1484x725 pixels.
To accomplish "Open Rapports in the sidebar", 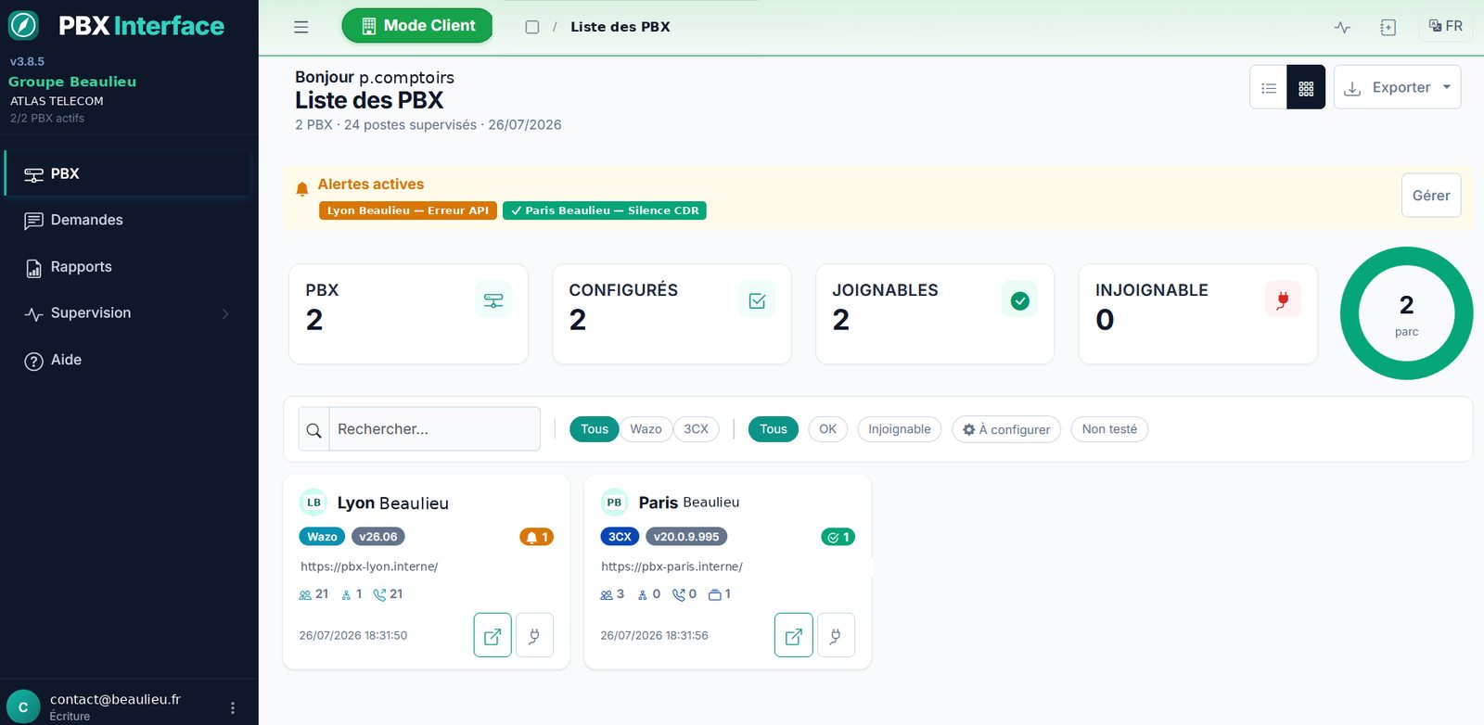I will [x=127, y=267].
